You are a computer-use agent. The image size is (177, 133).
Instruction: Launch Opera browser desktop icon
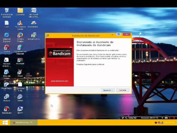(7, 49)
